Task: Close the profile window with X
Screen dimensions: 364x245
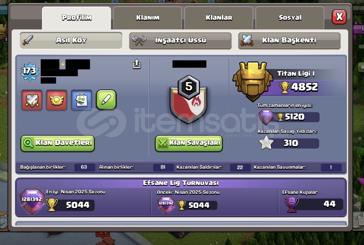Action: 339,17
